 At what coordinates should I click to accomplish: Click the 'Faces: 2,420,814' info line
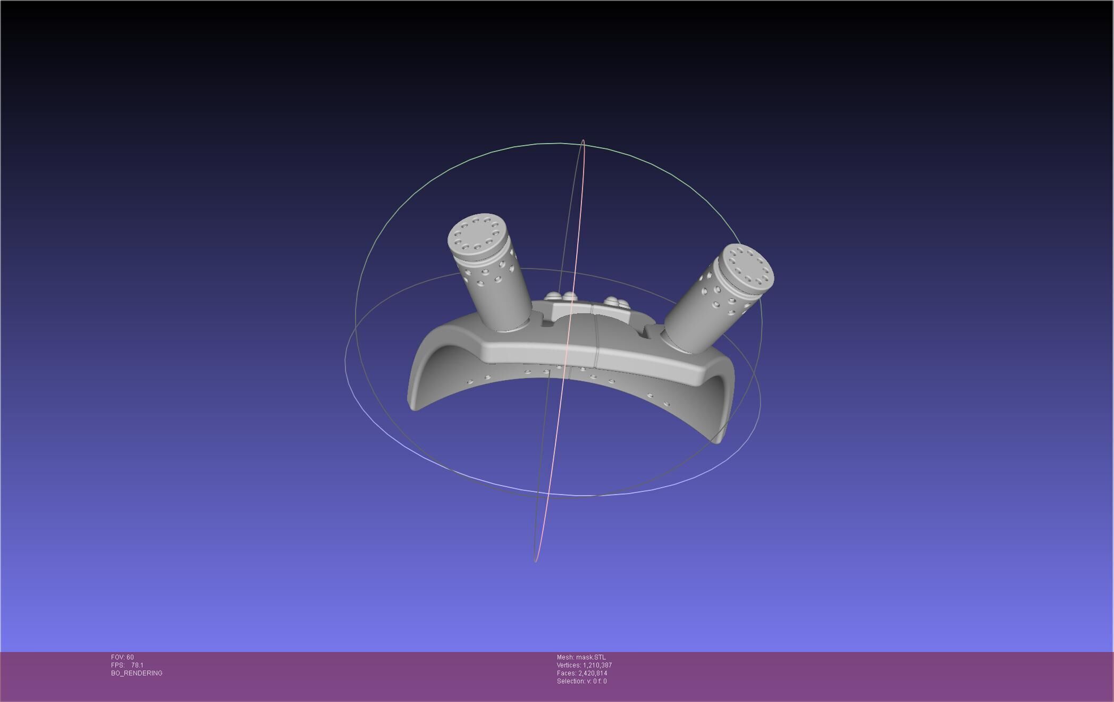click(582, 673)
